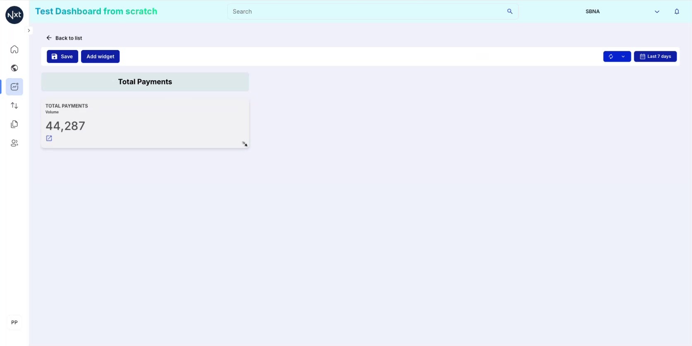
Task: Open the up-down arrows transfers icon
Action: tap(14, 105)
